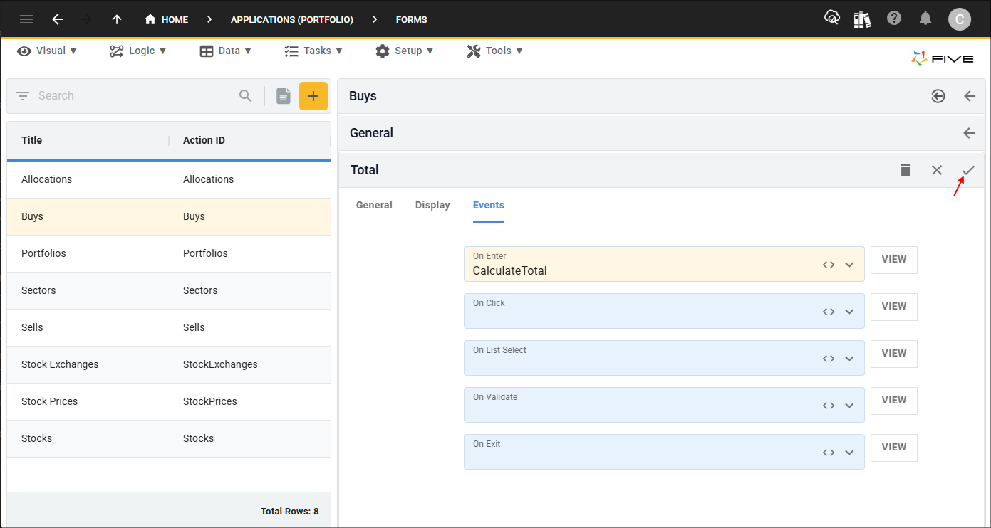Viewport: 991px width, 528px height.
Task: Open the Logic menu
Action: pos(138,51)
